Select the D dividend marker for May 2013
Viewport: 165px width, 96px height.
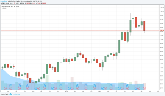click(x=11, y=86)
